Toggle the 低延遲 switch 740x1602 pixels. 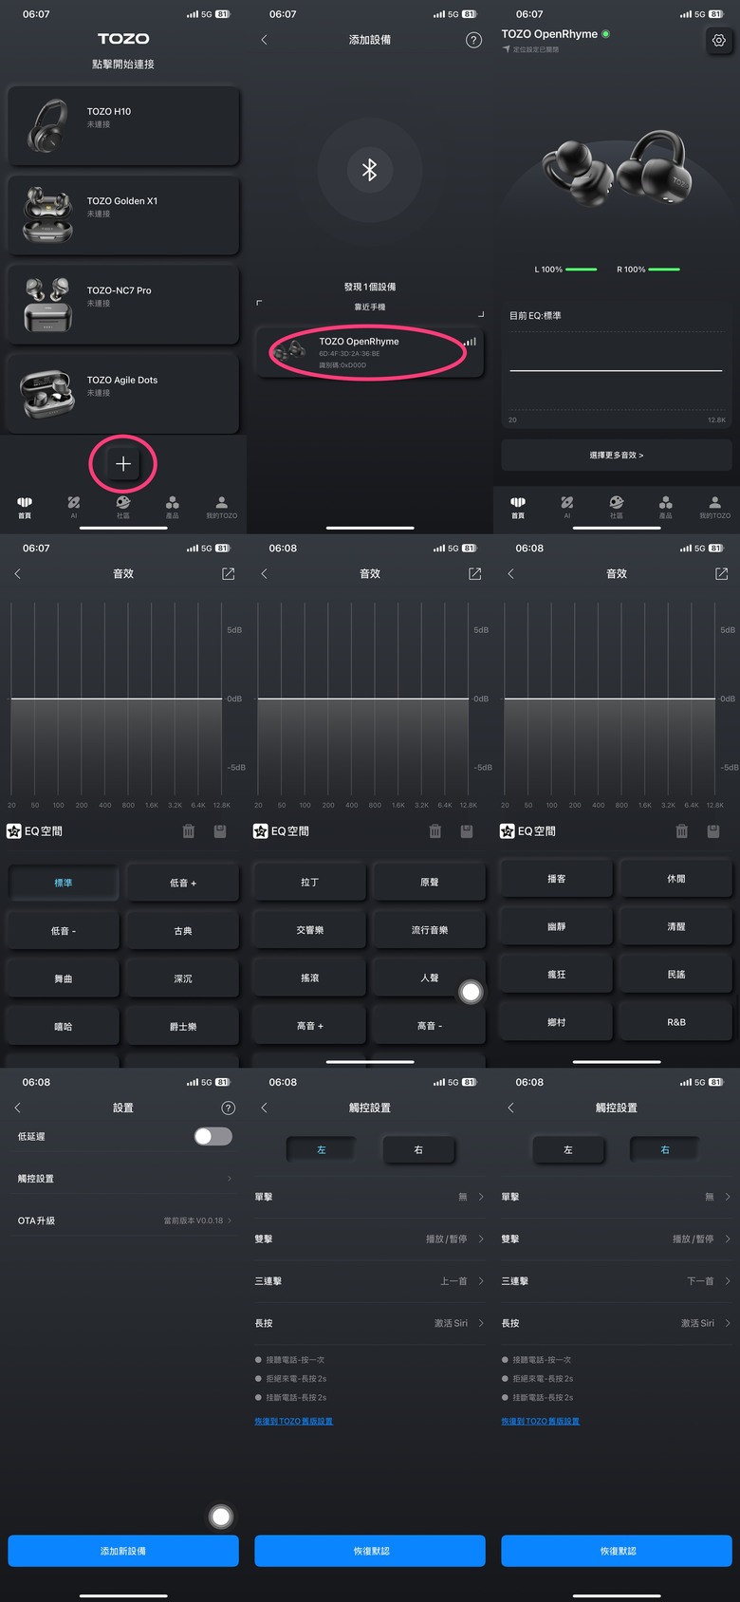213,1136
